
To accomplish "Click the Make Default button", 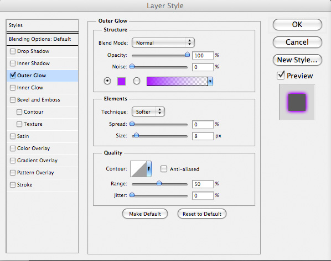I will [145, 214].
